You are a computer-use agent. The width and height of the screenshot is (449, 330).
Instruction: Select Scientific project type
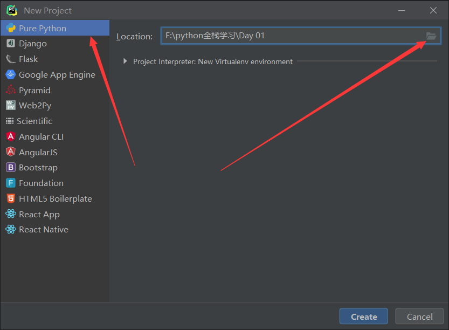[54, 121]
